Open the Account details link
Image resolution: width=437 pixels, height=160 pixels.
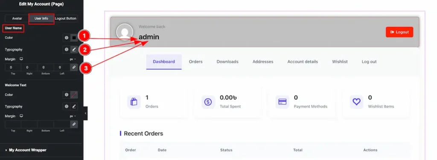click(x=303, y=62)
